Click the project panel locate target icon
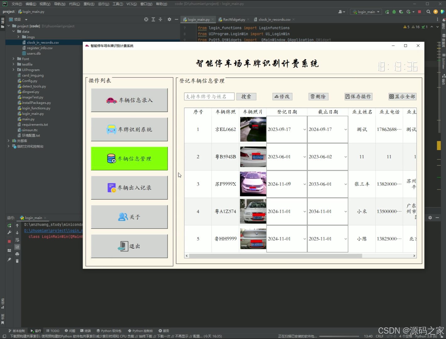The height and width of the screenshot is (339, 446). coord(146,19)
